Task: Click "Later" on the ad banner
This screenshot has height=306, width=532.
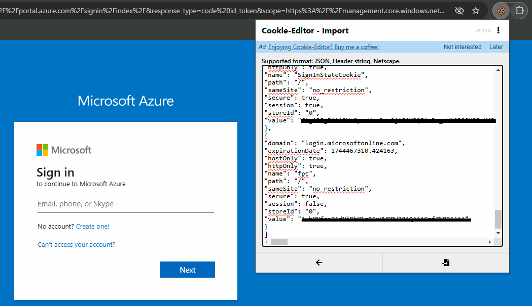Action: tap(495, 47)
